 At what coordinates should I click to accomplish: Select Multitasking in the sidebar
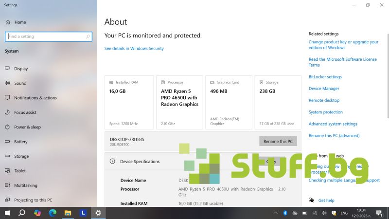25,185
